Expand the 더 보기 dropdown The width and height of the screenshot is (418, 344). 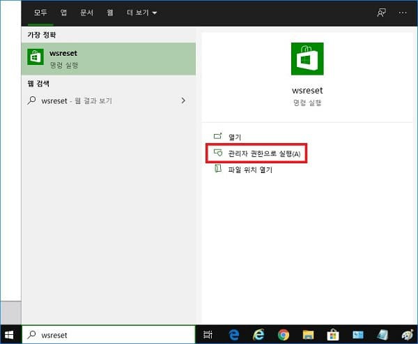tap(142, 13)
